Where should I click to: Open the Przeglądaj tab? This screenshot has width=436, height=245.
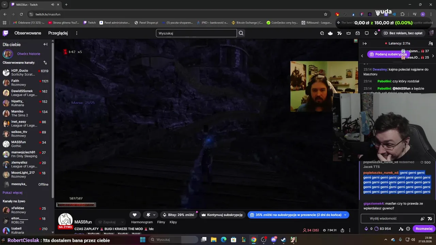point(58,33)
